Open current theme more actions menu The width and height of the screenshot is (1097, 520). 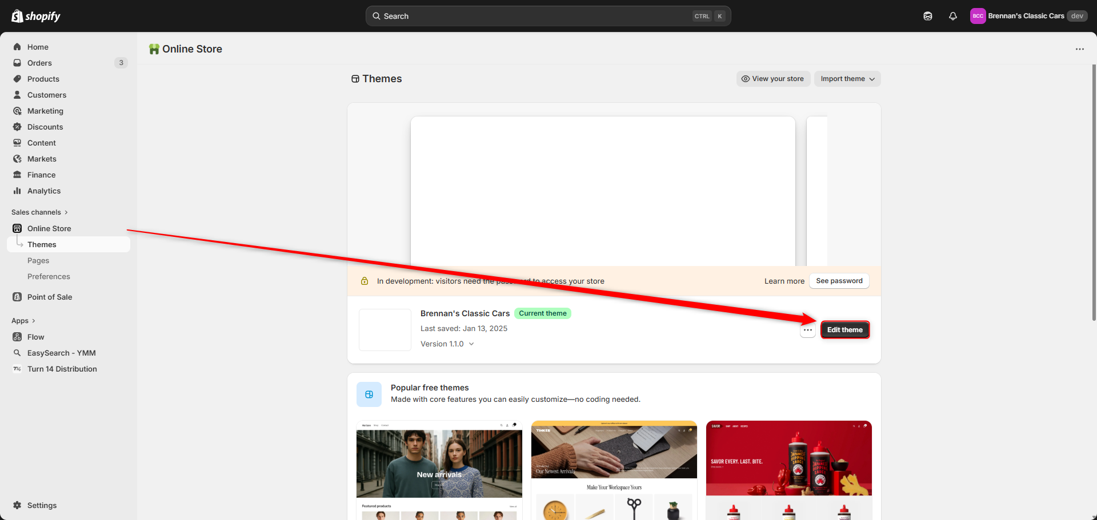click(807, 330)
